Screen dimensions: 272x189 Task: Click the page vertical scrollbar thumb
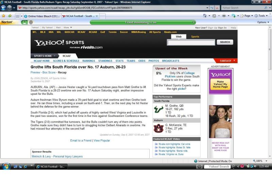click(270, 50)
